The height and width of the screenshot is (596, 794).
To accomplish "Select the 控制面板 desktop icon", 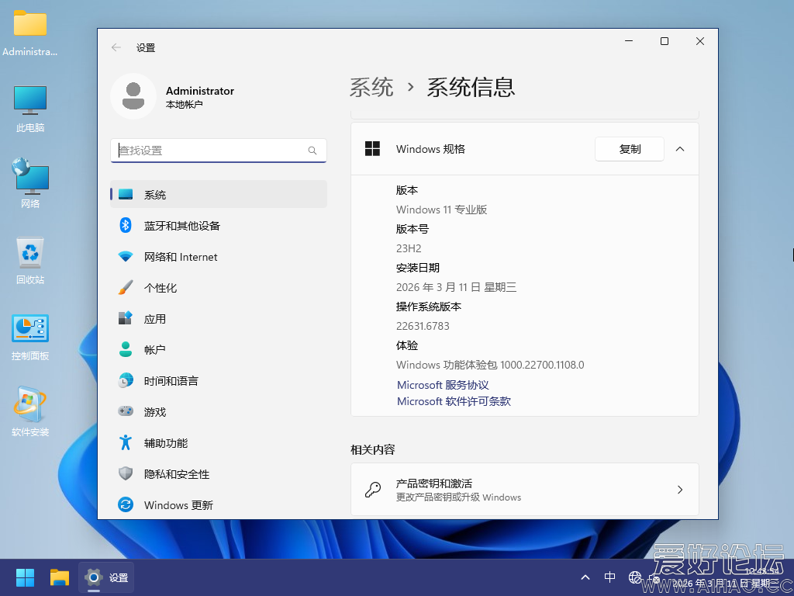I will tap(30, 338).
